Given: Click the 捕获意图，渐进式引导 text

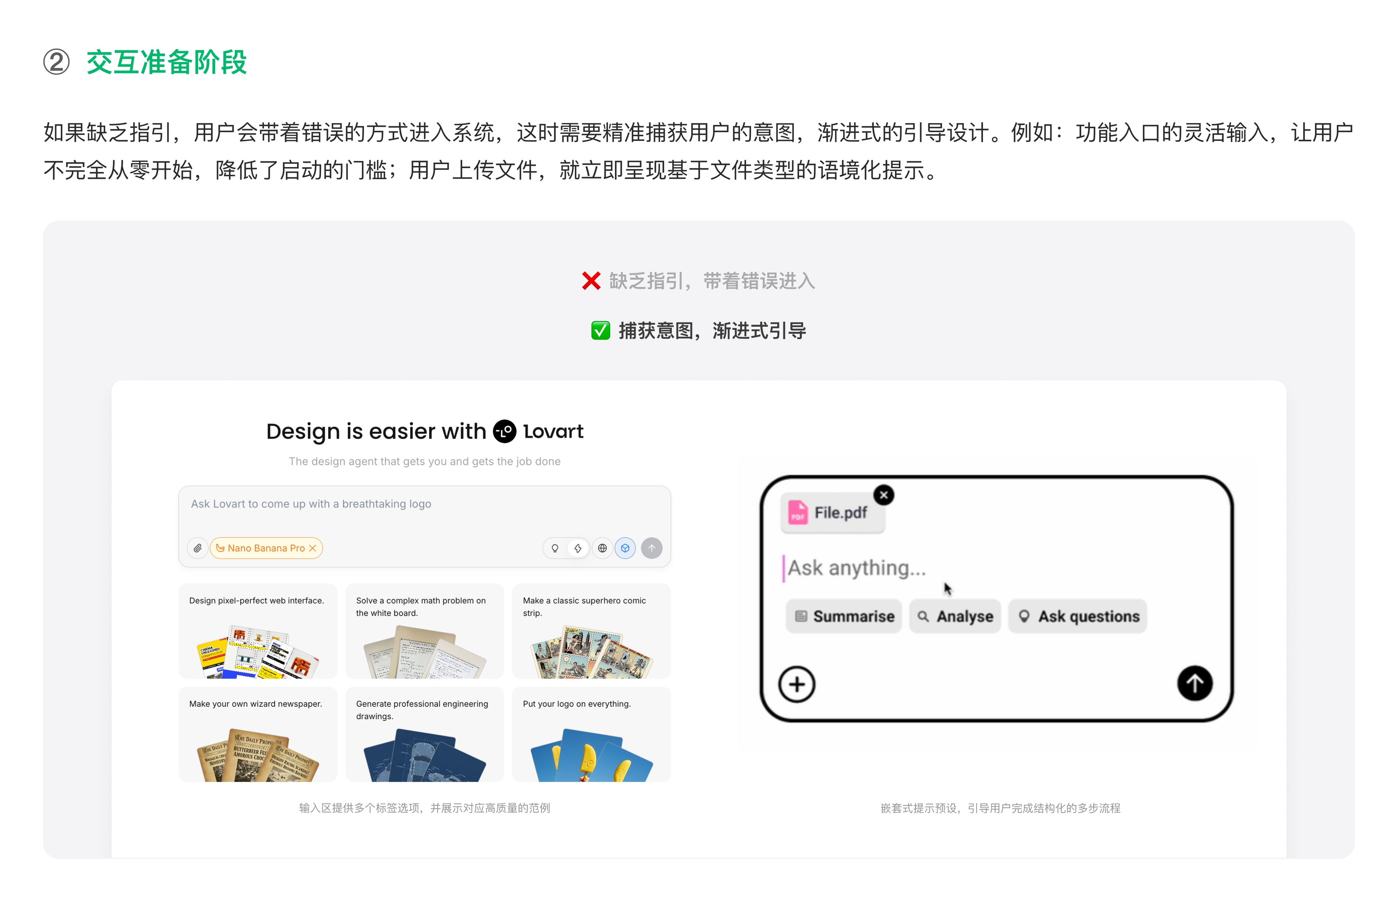Looking at the screenshot, I should tap(712, 331).
